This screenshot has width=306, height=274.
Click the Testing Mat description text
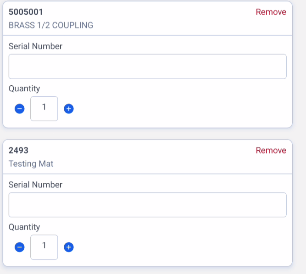click(31, 164)
